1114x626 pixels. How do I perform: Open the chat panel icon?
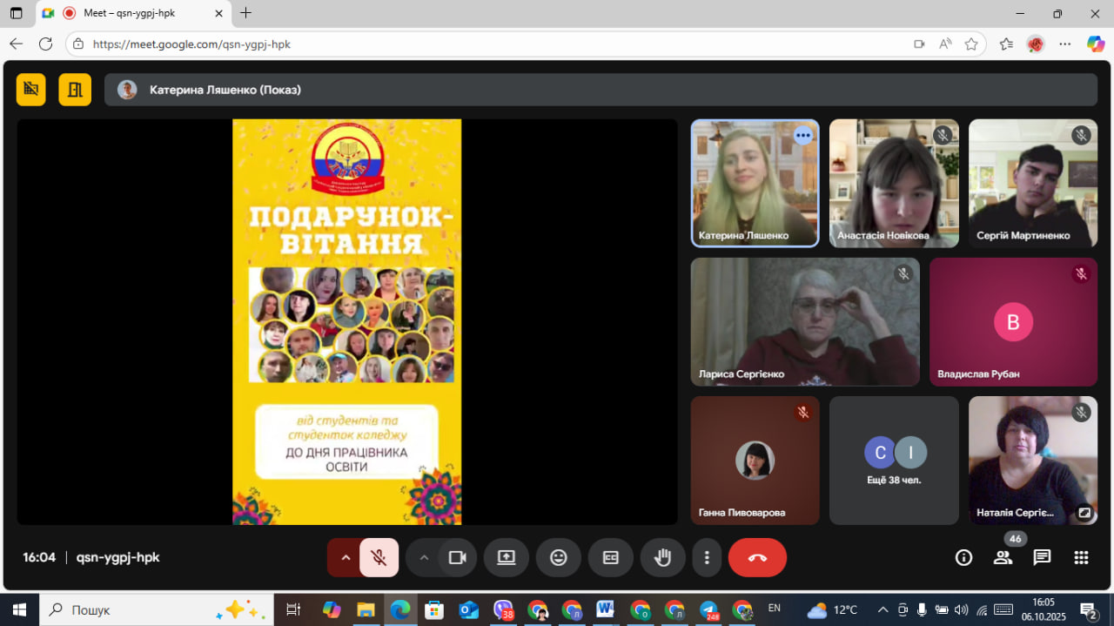coord(1042,558)
